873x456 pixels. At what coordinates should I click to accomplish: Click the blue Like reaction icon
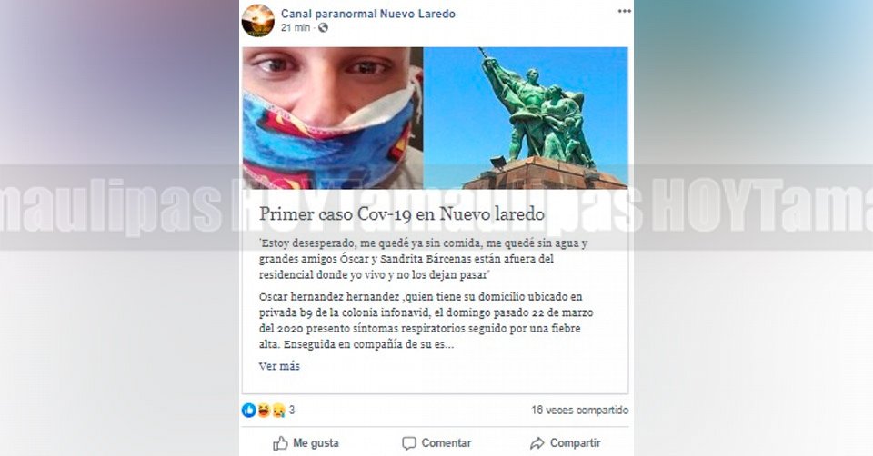click(249, 411)
